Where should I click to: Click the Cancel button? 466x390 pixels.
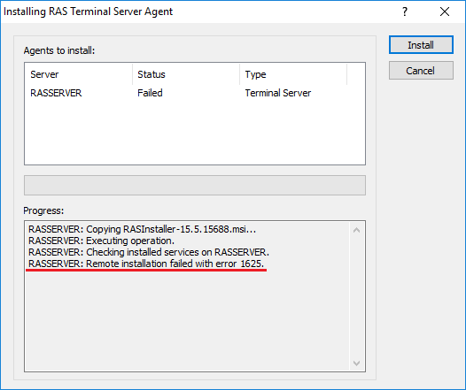coord(421,71)
